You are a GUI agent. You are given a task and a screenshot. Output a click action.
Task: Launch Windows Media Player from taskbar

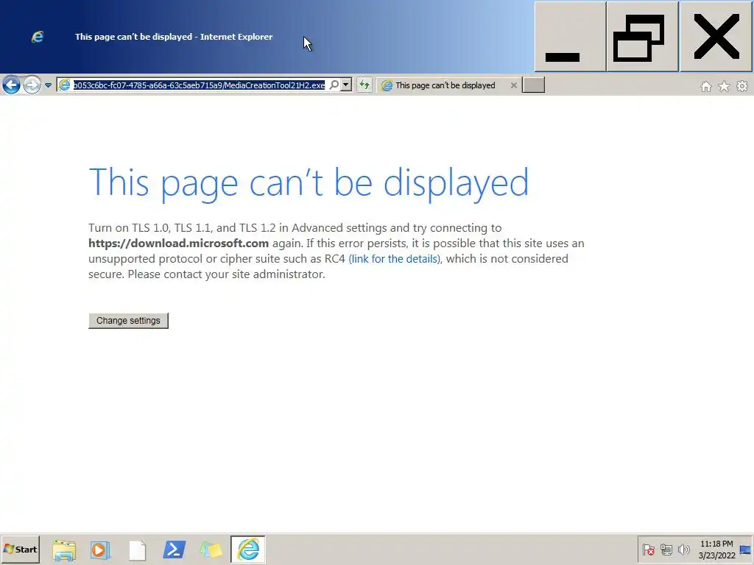pos(100,550)
